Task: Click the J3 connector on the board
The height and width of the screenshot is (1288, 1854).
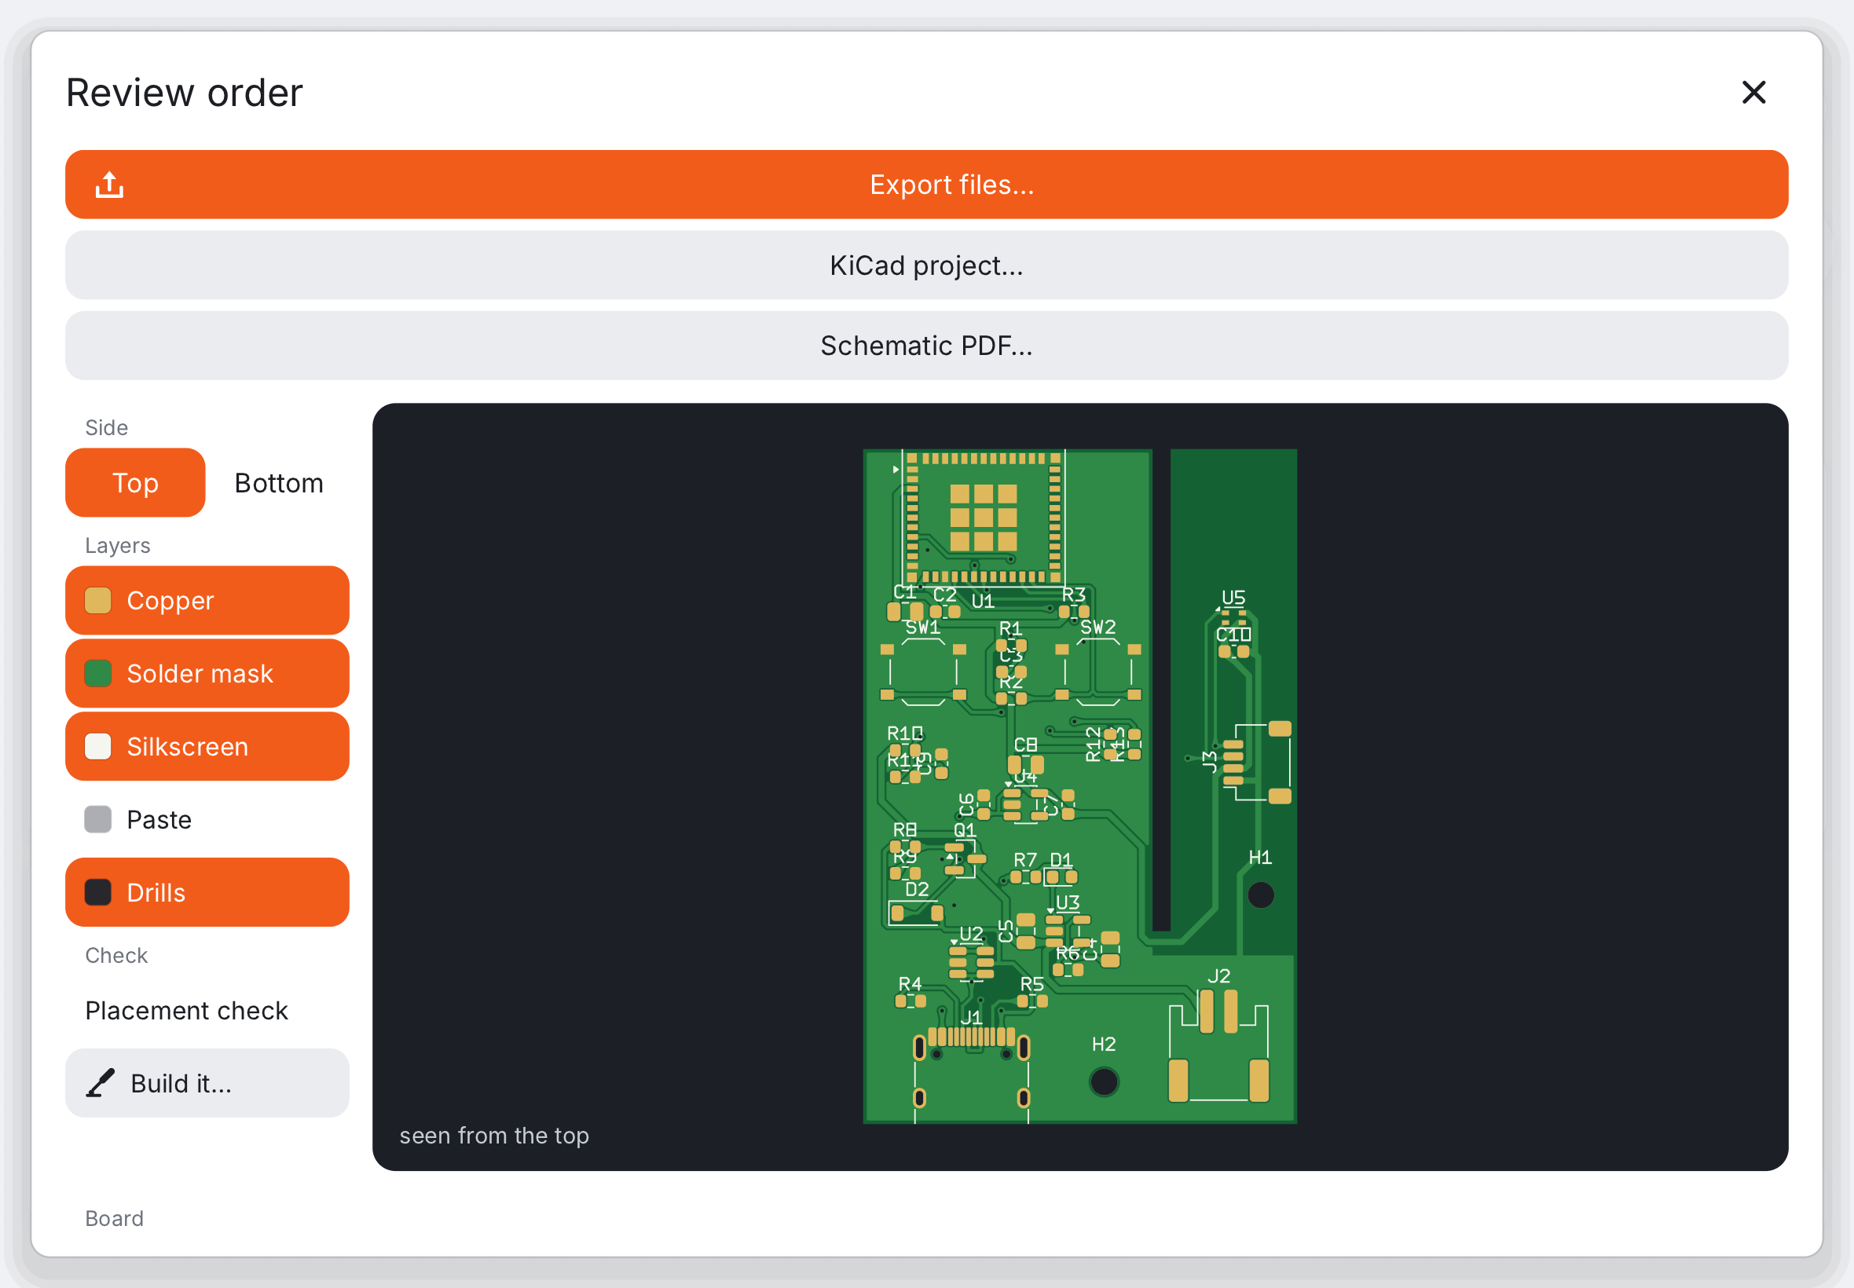Action: (x=1257, y=763)
